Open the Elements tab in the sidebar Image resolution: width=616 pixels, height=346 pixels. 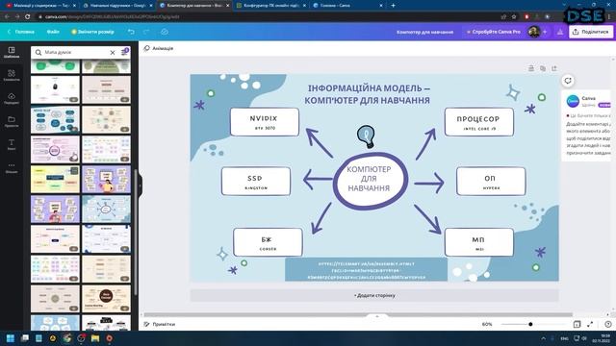[12, 75]
